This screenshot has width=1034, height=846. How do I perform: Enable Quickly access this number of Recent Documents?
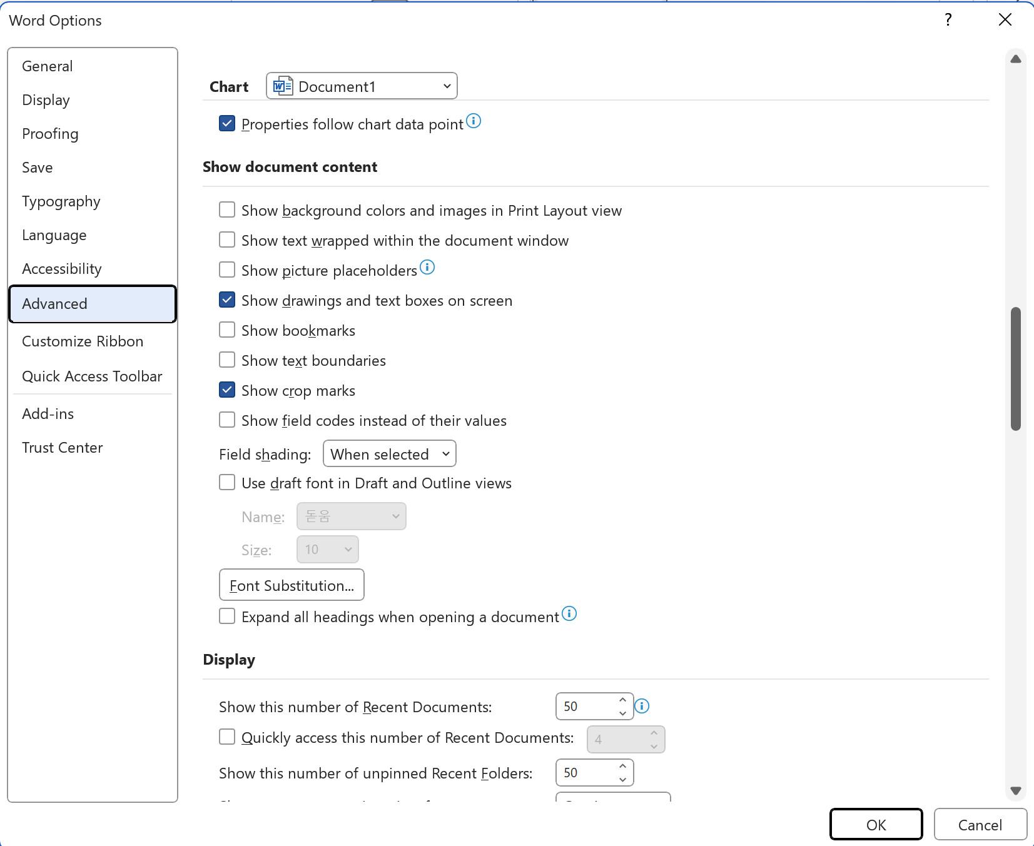227,737
